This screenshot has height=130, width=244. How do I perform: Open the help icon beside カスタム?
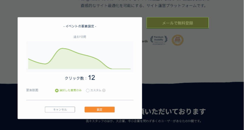click(104, 90)
